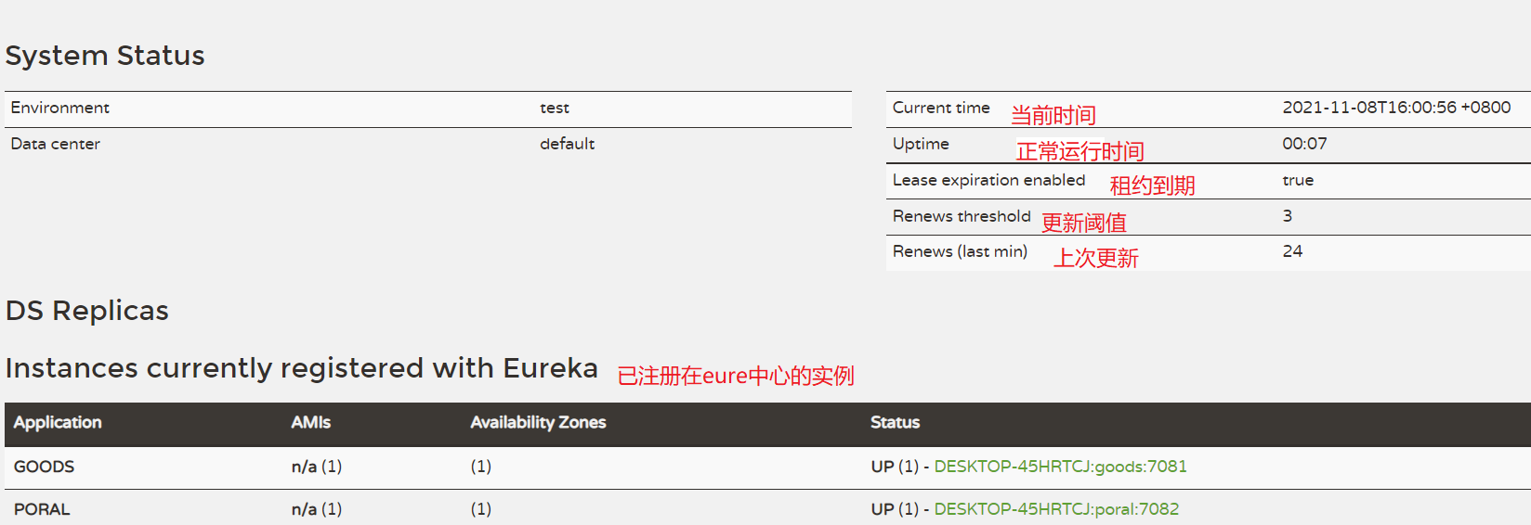The width and height of the screenshot is (1531, 525).
Task: Click the red 已注册在eure中心的实例 annotation
Action: coord(735,376)
